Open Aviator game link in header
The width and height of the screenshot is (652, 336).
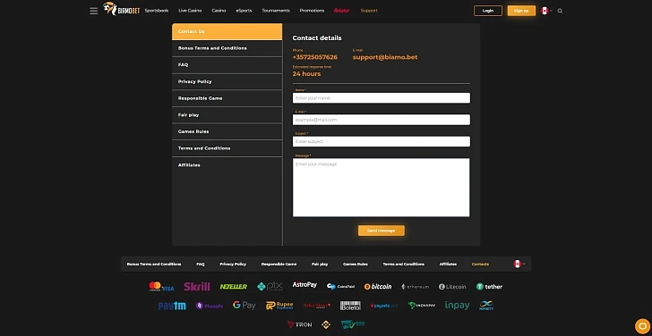click(341, 11)
